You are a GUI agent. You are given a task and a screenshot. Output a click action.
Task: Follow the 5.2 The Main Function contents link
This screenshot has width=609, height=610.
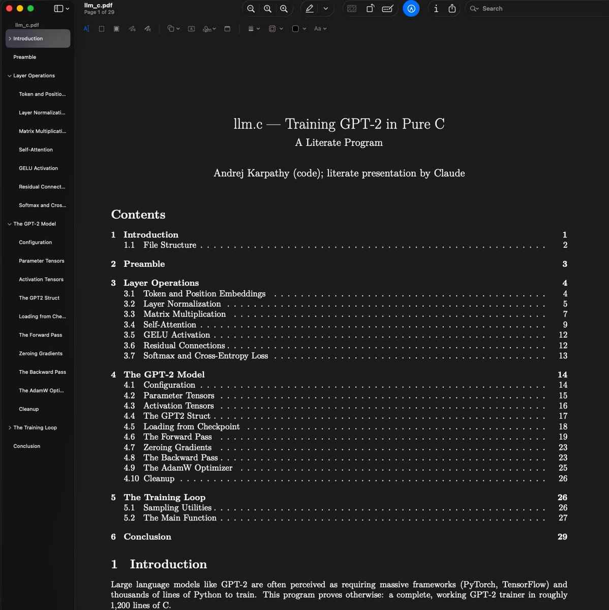[170, 518]
